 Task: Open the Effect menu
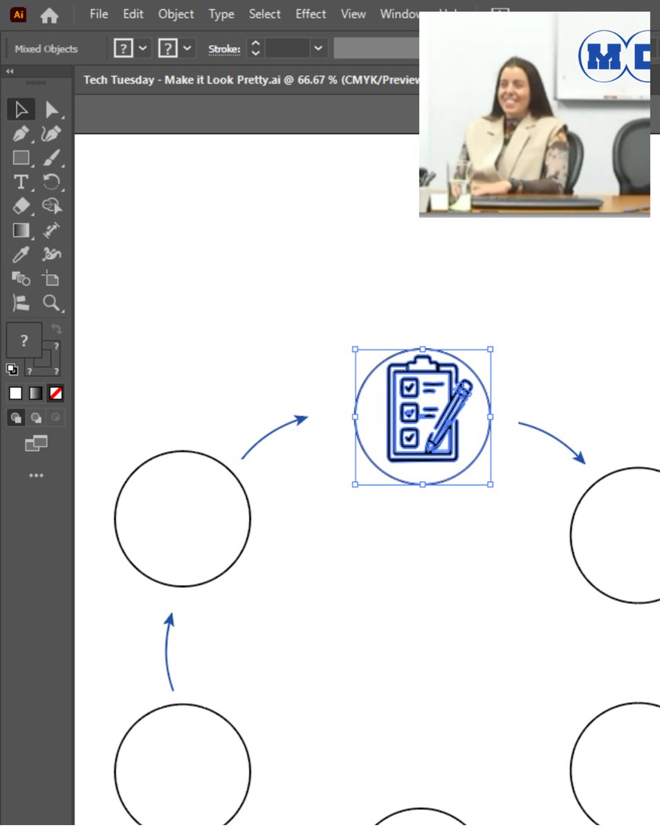point(311,14)
